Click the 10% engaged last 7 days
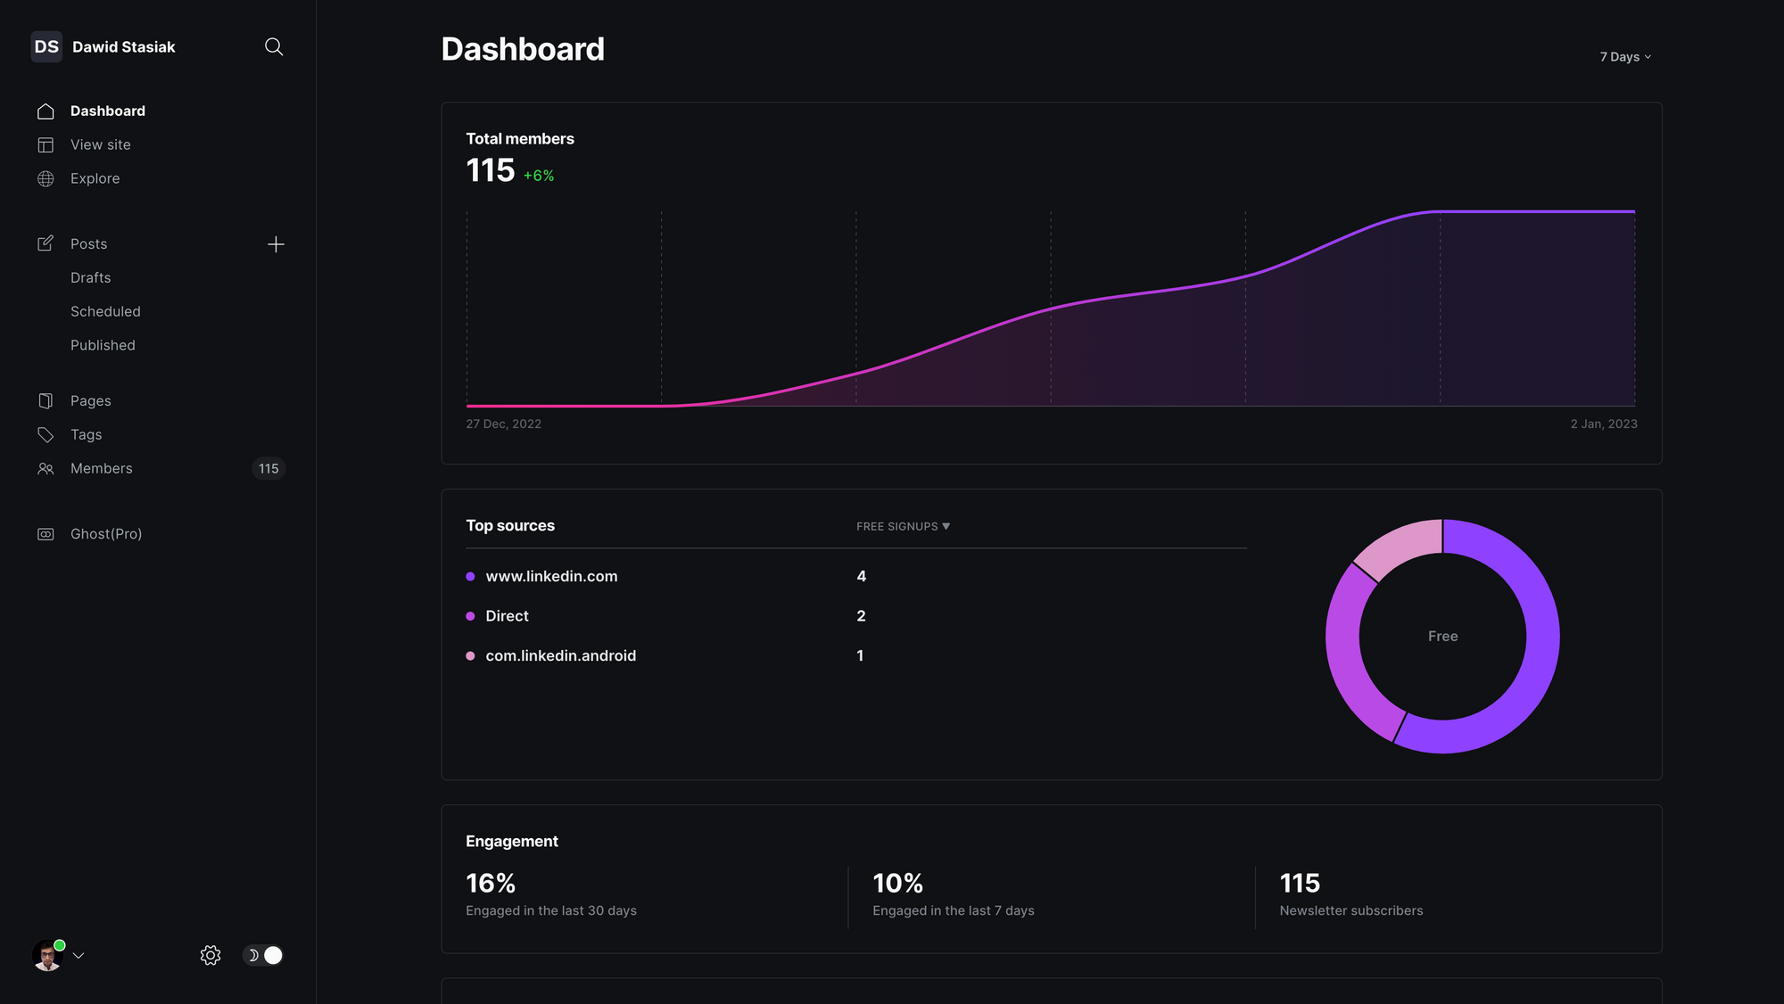The width and height of the screenshot is (1784, 1004). (897, 884)
